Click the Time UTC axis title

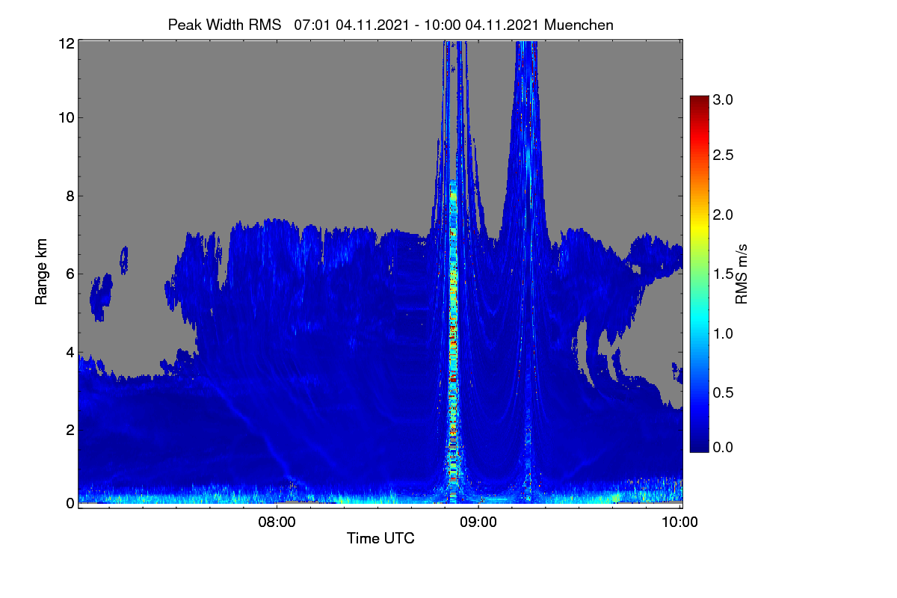point(380,538)
